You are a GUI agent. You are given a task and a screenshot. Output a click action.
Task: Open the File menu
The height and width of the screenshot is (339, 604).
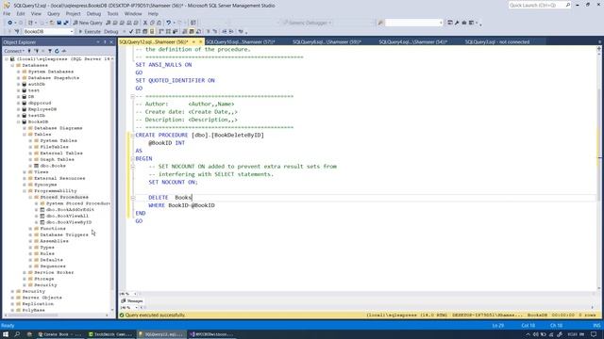point(7,14)
